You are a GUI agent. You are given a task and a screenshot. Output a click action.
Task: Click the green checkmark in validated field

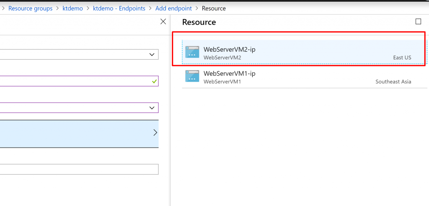[154, 81]
